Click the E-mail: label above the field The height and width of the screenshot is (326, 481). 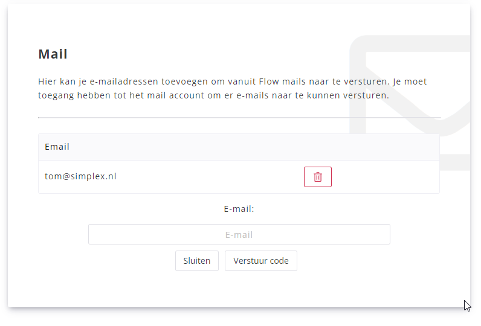tap(239, 209)
